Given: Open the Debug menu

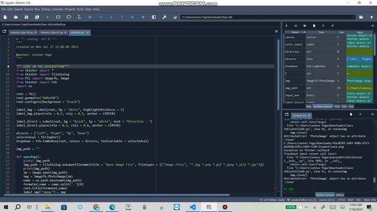Looking at the screenshot, I should [x=45, y=9].
